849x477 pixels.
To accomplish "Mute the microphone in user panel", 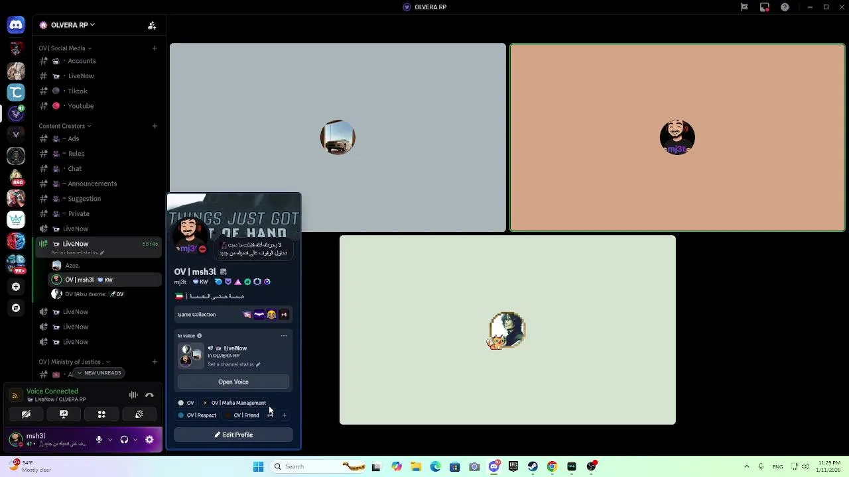I will click(x=99, y=439).
